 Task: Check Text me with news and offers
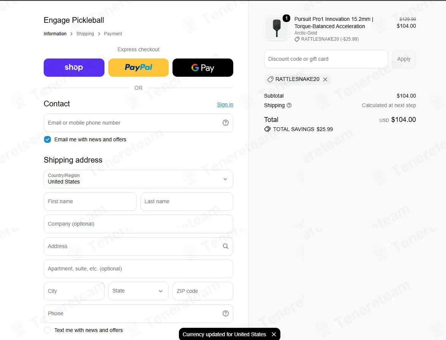(47, 330)
